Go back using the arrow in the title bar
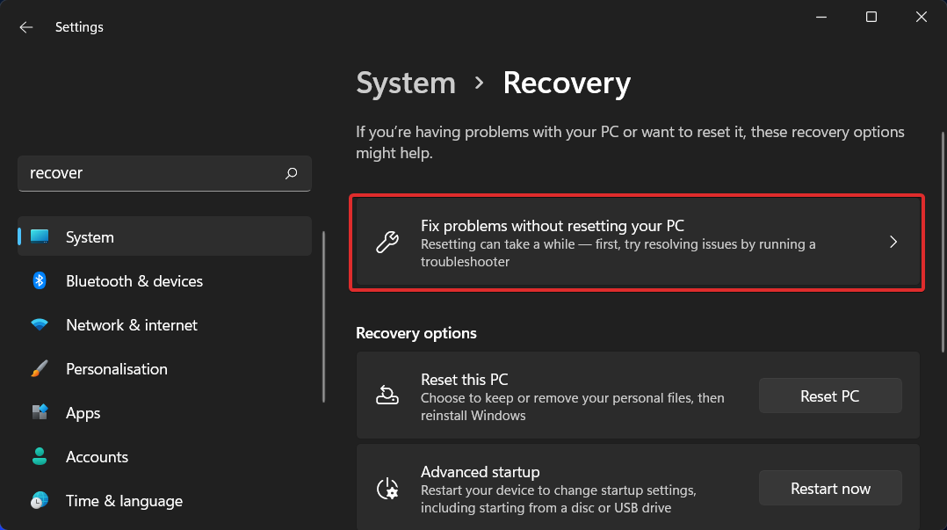 25,26
